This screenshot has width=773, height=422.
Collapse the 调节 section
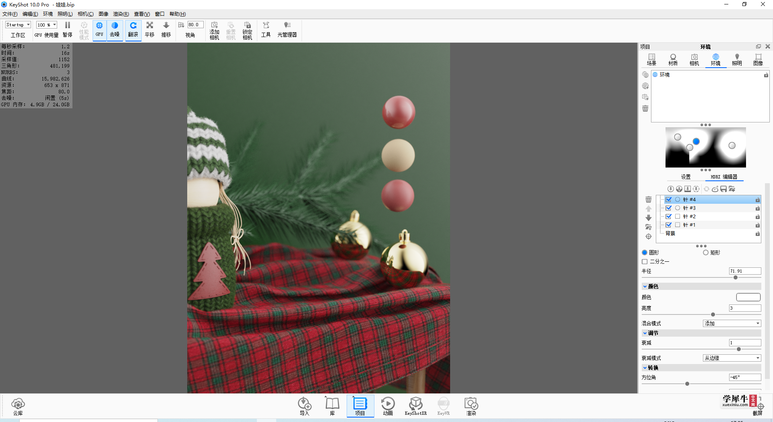tap(645, 333)
